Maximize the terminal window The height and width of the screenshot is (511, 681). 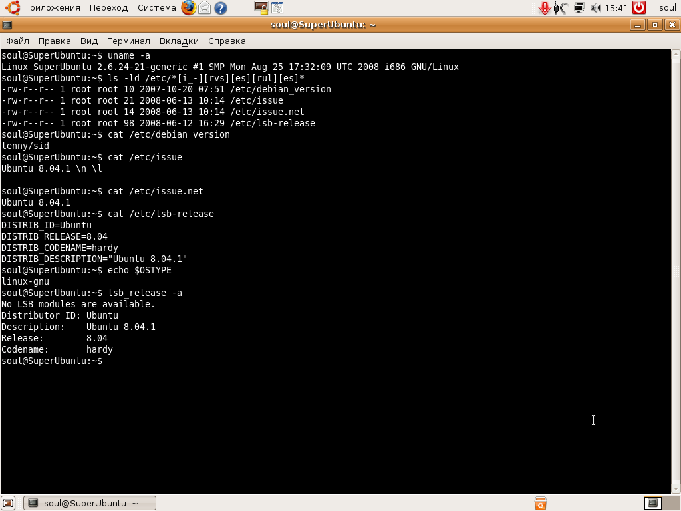[655, 25]
